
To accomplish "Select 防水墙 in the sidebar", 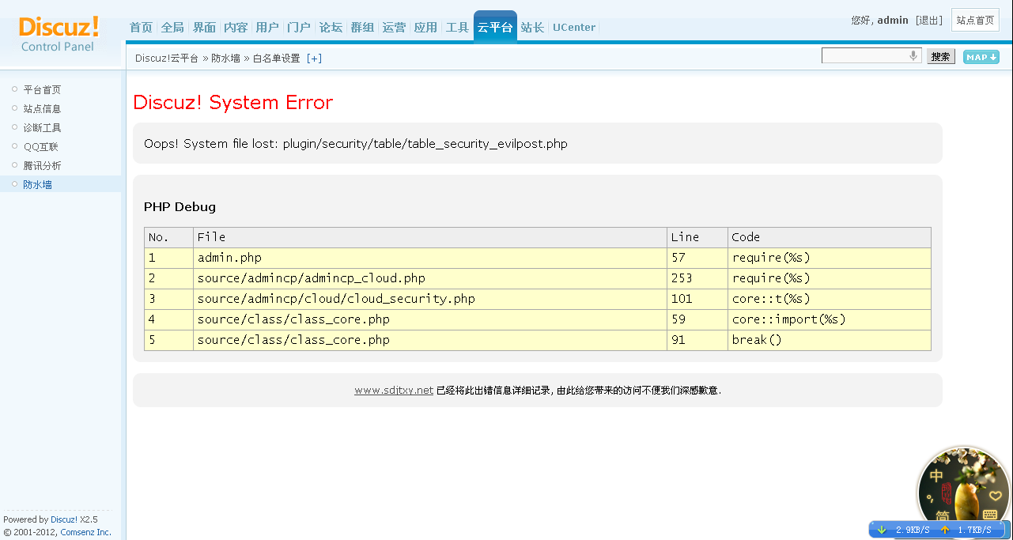I will pyautogui.click(x=37, y=185).
